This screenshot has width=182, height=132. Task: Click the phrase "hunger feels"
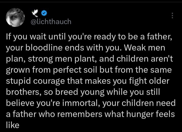click(x=151, y=114)
